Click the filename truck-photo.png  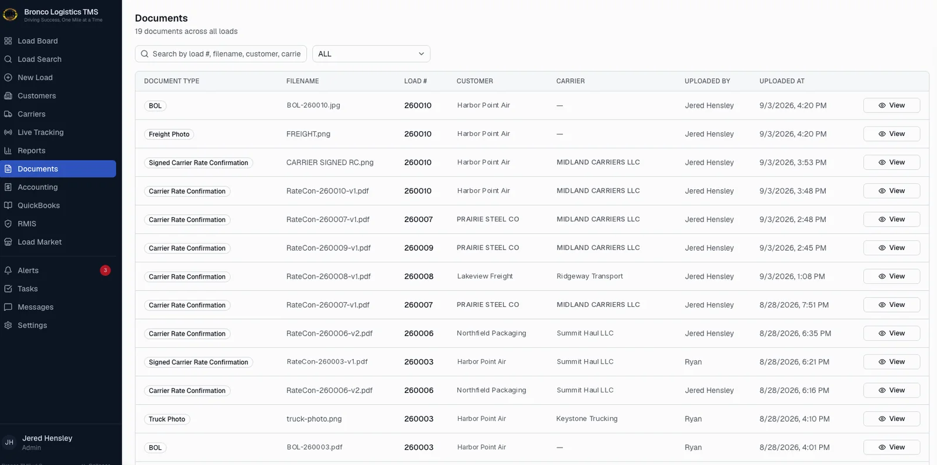(x=314, y=419)
